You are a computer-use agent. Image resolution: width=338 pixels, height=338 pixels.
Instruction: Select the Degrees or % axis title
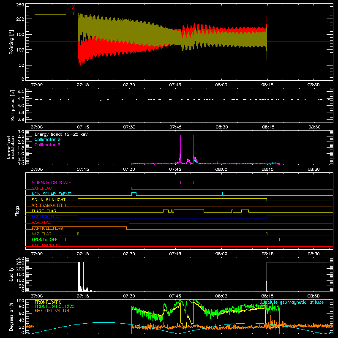(x=11, y=316)
